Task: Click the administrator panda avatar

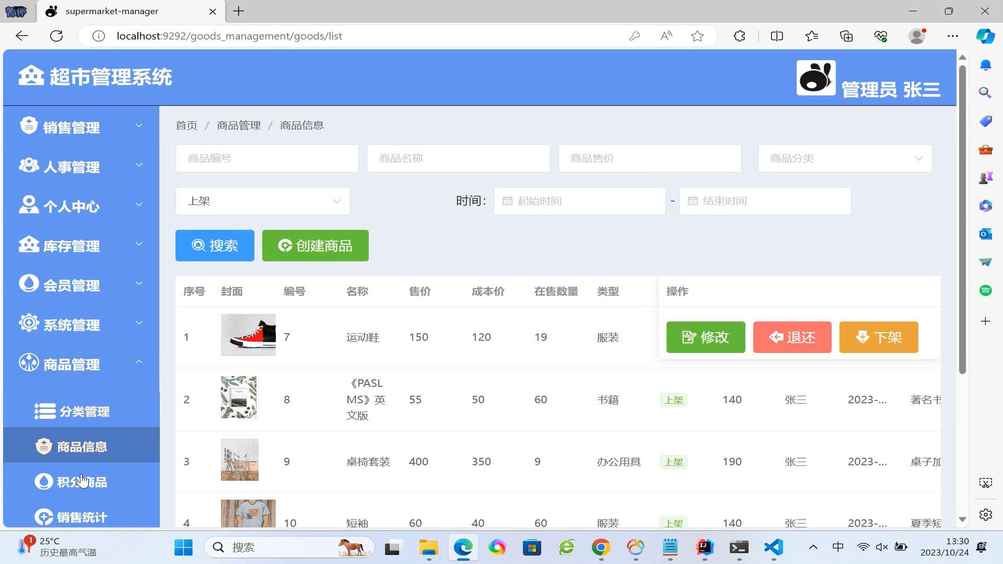Action: (815, 78)
